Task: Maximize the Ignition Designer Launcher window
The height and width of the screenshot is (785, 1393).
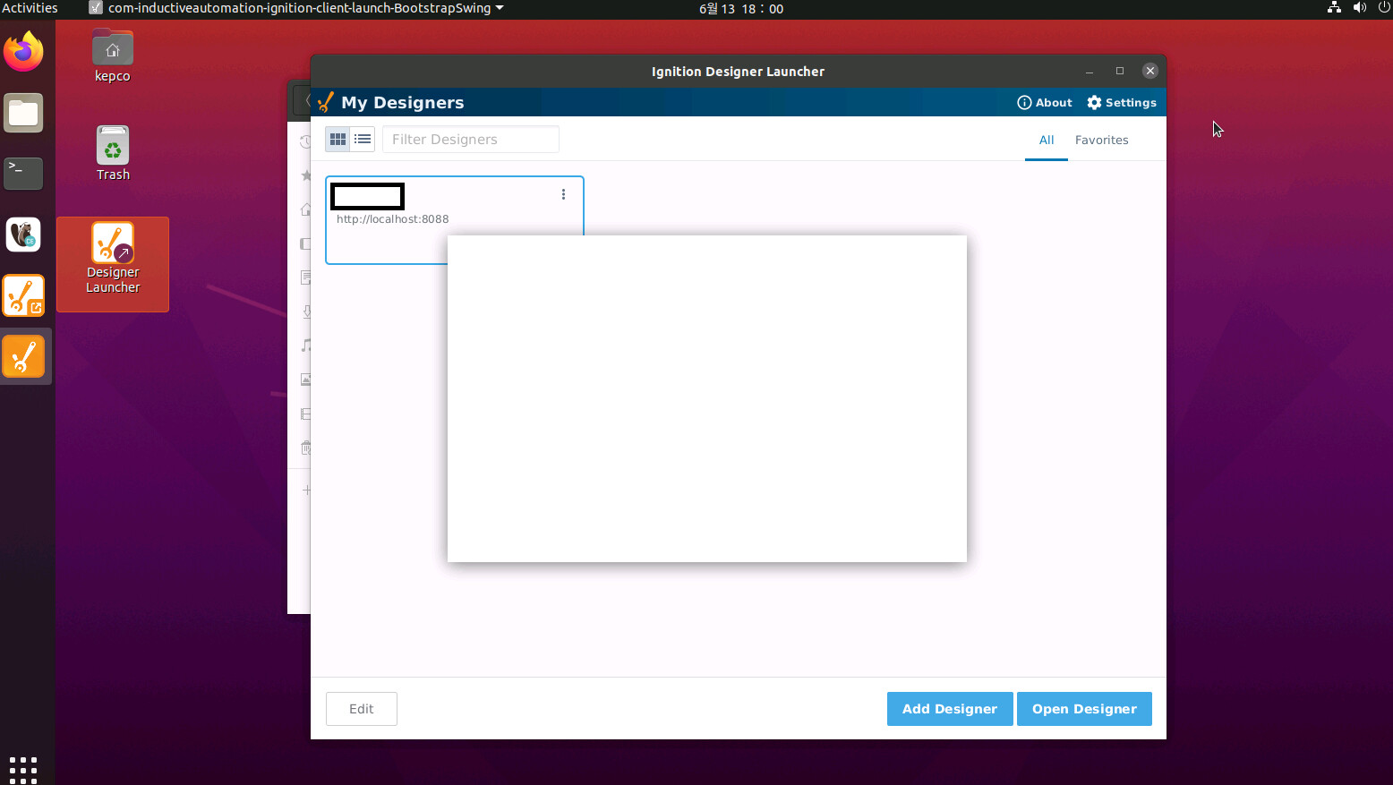Action: 1120,72
